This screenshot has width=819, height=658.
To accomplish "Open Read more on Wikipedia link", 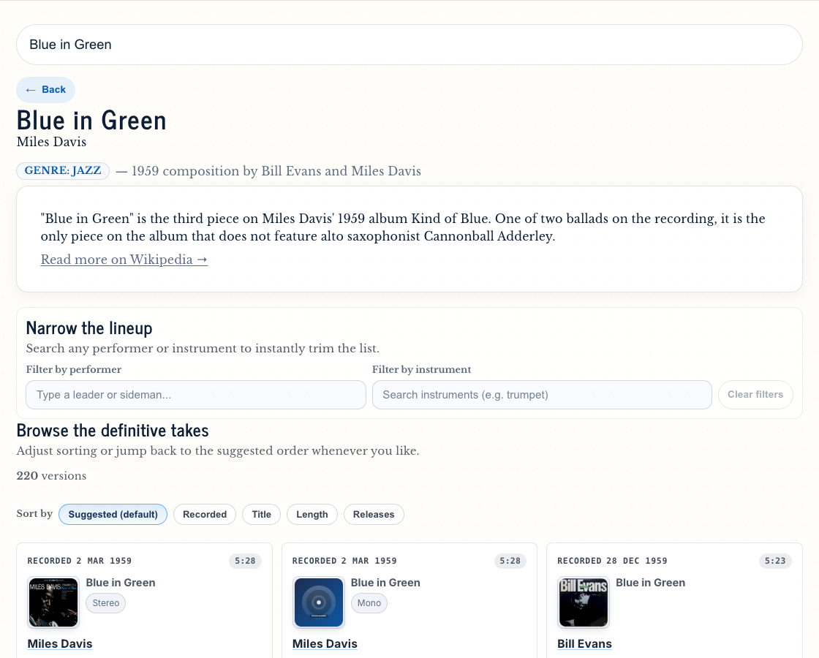I will click(x=124, y=260).
